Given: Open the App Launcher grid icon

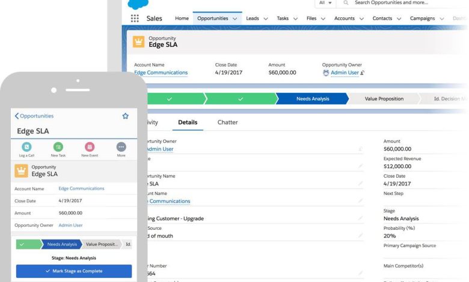Looking at the screenshot, I should pyautogui.click(x=135, y=19).
